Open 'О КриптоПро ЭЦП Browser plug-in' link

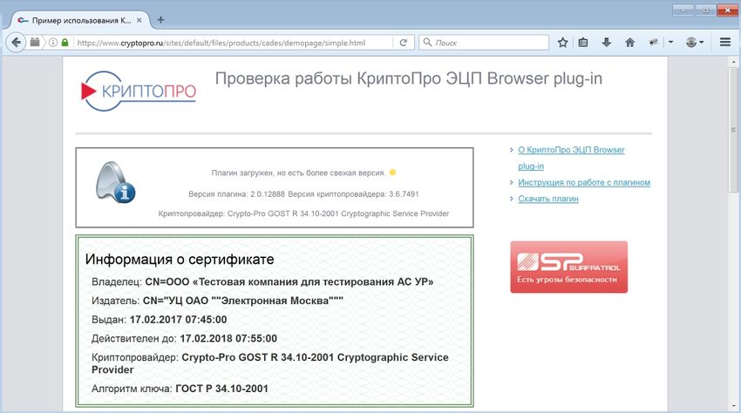click(571, 158)
